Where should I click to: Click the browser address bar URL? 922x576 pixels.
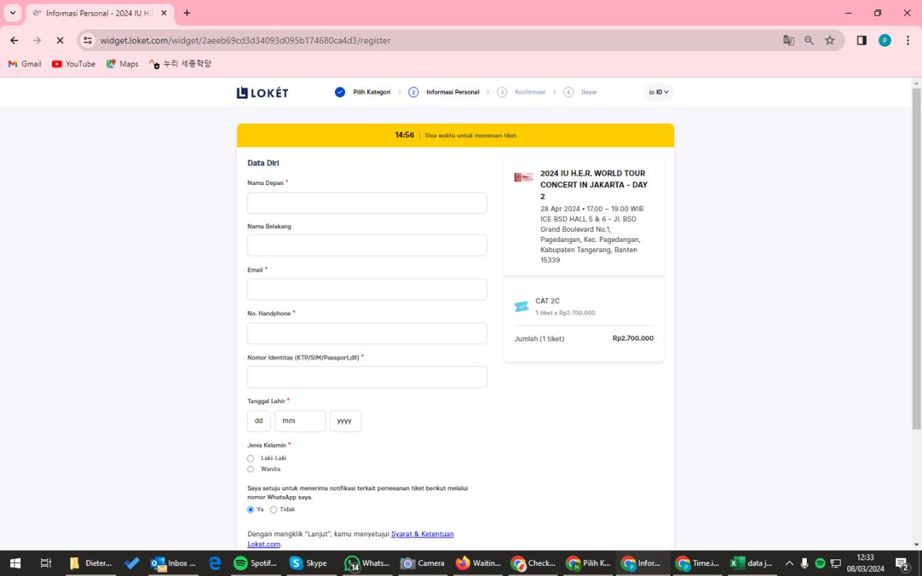246,41
